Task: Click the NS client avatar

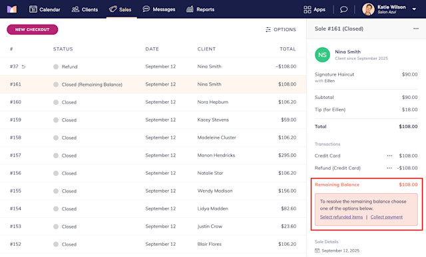Action: (322, 54)
